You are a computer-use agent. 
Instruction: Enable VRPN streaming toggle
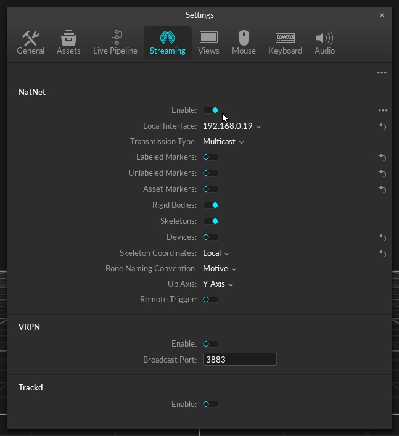(x=211, y=344)
